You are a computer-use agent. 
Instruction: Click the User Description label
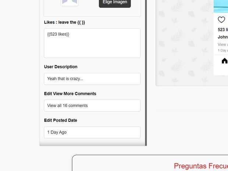[61, 67]
